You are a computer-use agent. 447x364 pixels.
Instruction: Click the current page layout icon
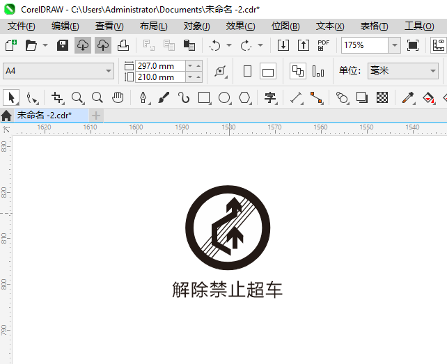(x=318, y=71)
